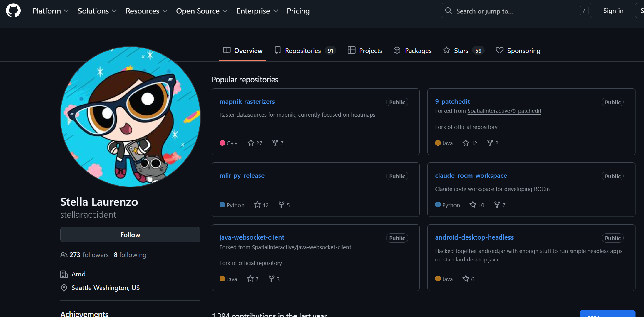Click the search magnifier icon
Viewport: 644px width, 317px height.
[448, 11]
